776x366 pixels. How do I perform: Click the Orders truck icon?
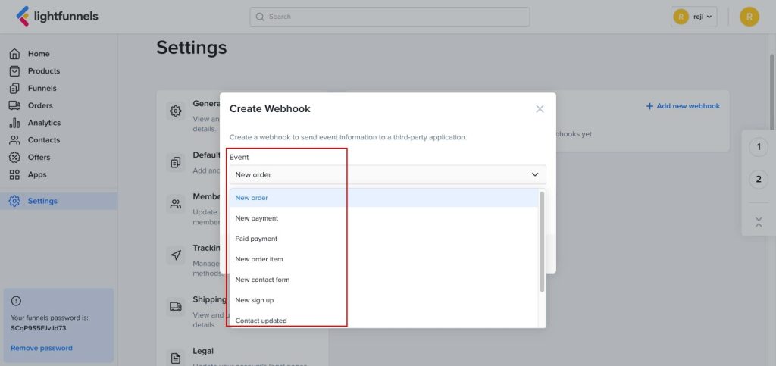[x=15, y=105]
